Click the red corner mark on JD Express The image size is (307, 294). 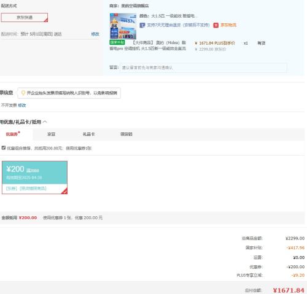46,20
